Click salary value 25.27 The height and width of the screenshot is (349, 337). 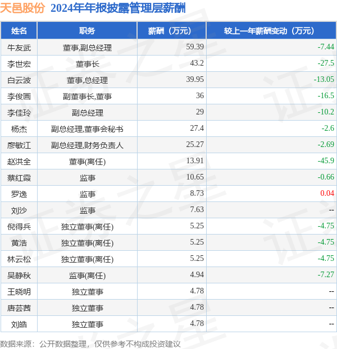pyautogui.click(x=195, y=144)
